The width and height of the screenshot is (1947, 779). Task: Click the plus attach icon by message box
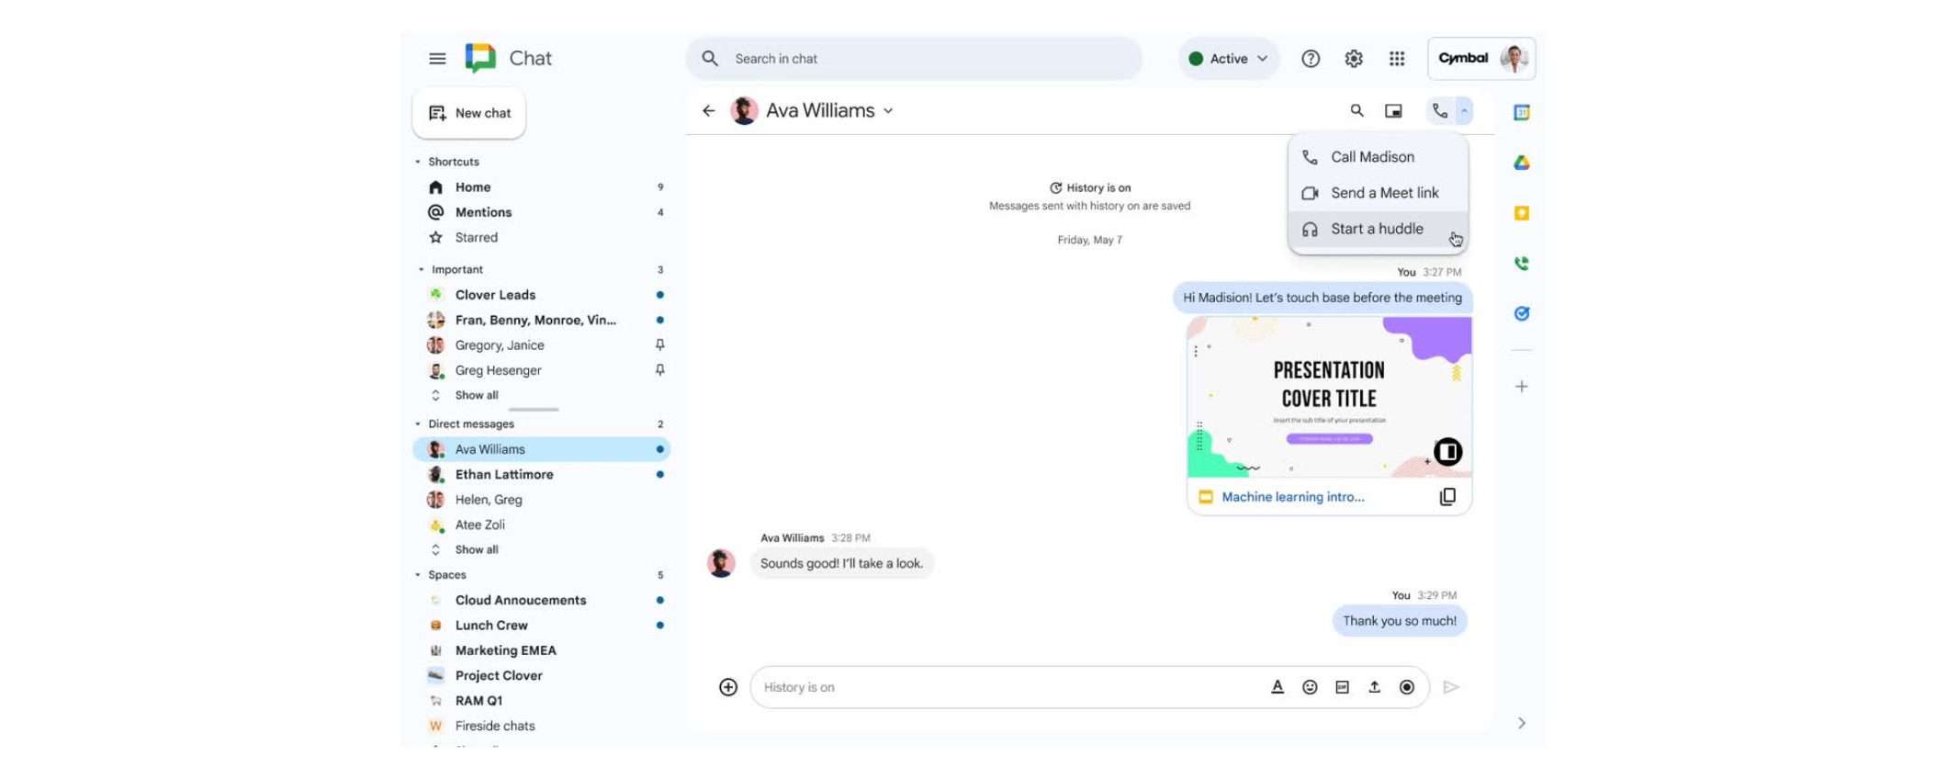pyautogui.click(x=728, y=687)
